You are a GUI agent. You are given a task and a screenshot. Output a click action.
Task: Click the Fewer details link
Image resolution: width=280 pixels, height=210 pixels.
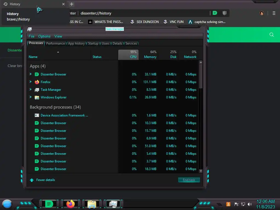point(46,180)
